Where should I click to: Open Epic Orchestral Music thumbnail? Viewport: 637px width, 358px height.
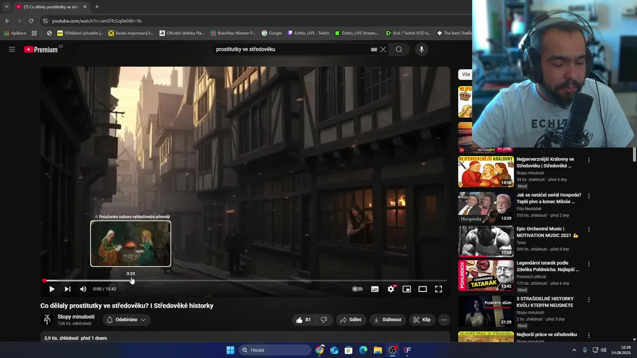(x=486, y=241)
